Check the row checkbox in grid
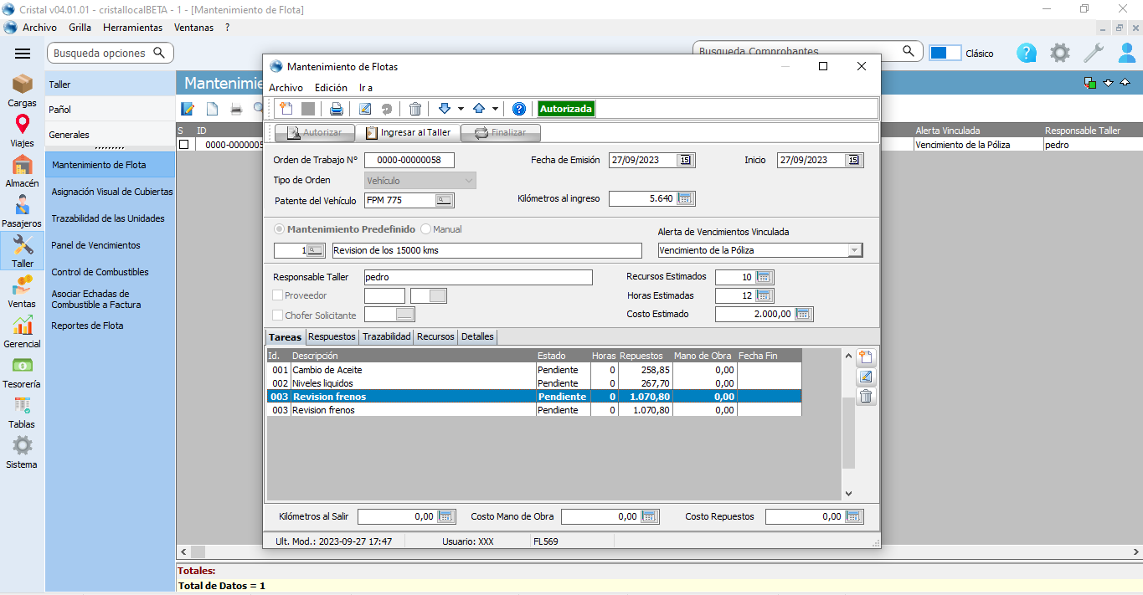1143x595 pixels. click(x=184, y=145)
